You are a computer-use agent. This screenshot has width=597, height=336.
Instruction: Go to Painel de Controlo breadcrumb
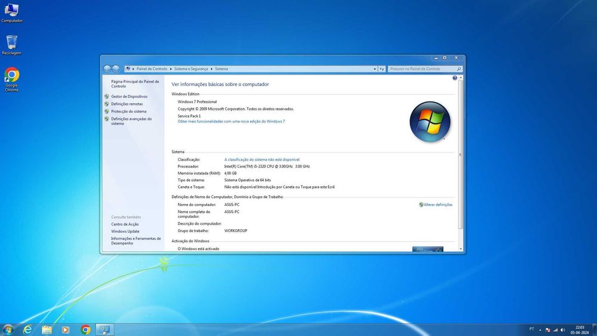click(152, 69)
